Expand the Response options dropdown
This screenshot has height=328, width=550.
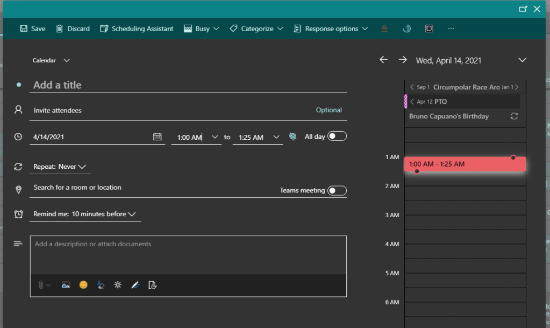(x=331, y=28)
